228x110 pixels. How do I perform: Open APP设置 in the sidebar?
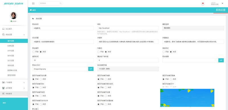[x=11, y=51]
